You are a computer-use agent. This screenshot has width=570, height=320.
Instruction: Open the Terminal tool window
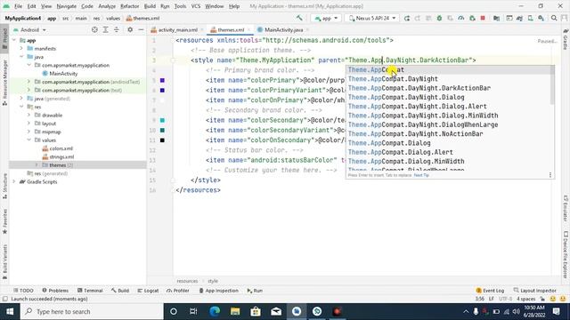(x=90, y=291)
